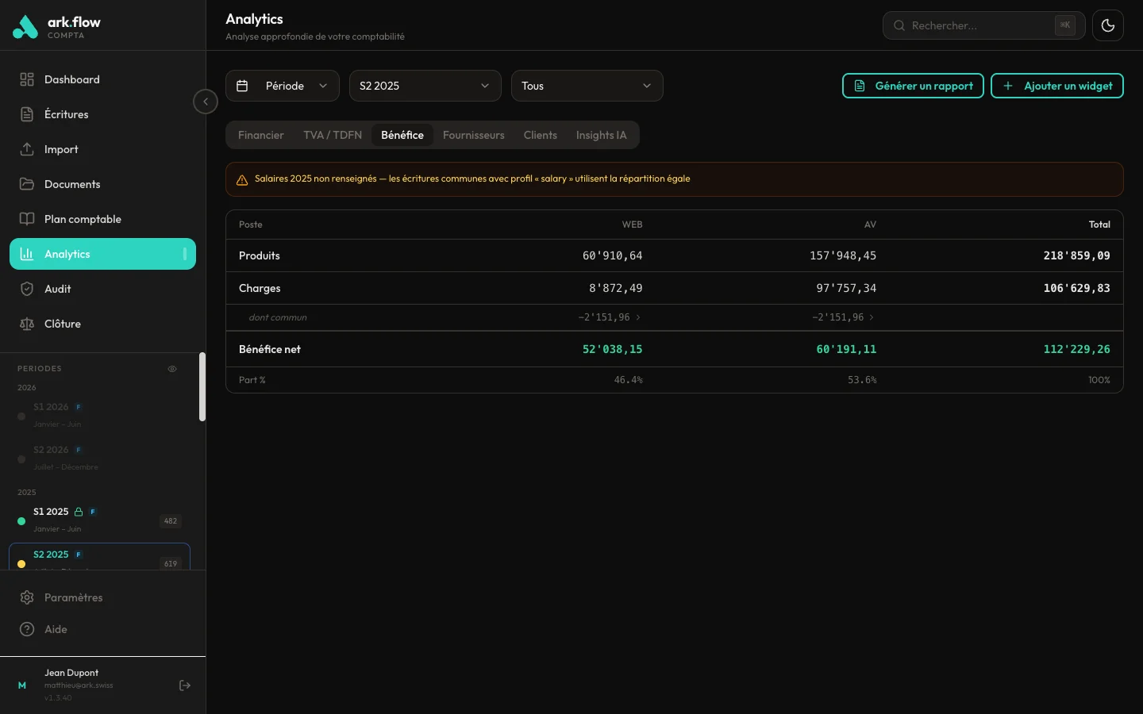The height and width of the screenshot is (714, 1143).
Task: Open Plan comptable via its book icon
Action: [26, 219]
